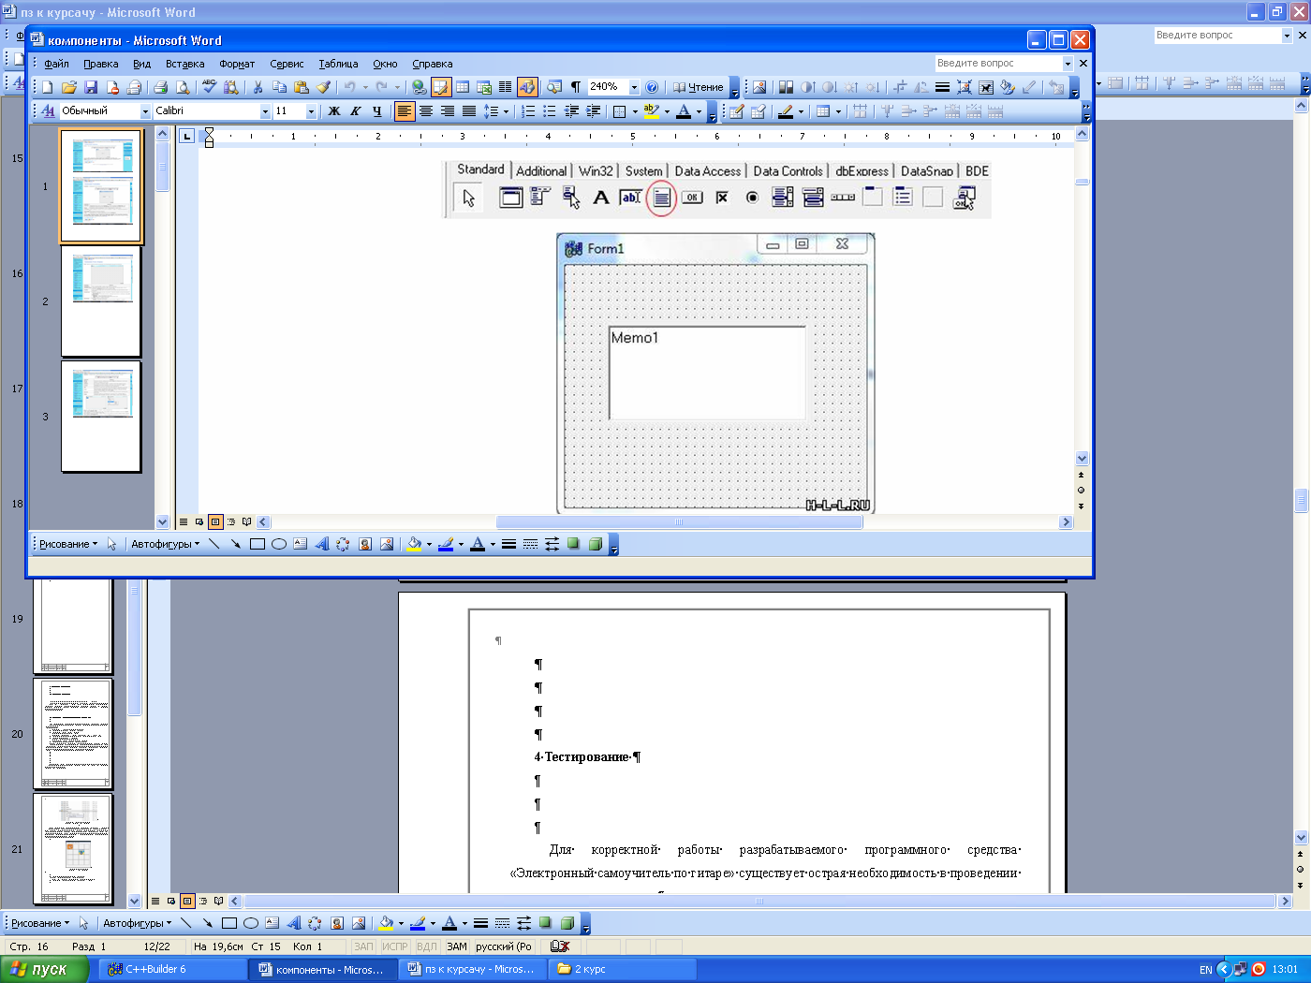This screenshot has width=1311, height=983.
Task: Select page 2 thumbnail in компоненты window
Action: point(101,301)
